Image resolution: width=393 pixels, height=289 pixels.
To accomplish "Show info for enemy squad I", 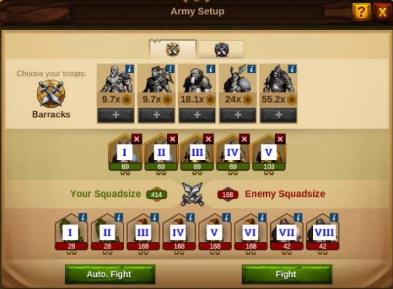I will pos(83,217).
